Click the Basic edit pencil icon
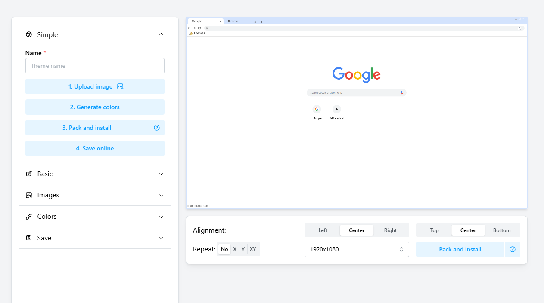This screenshot has width=544, height=303. click(x=29, y=174)
